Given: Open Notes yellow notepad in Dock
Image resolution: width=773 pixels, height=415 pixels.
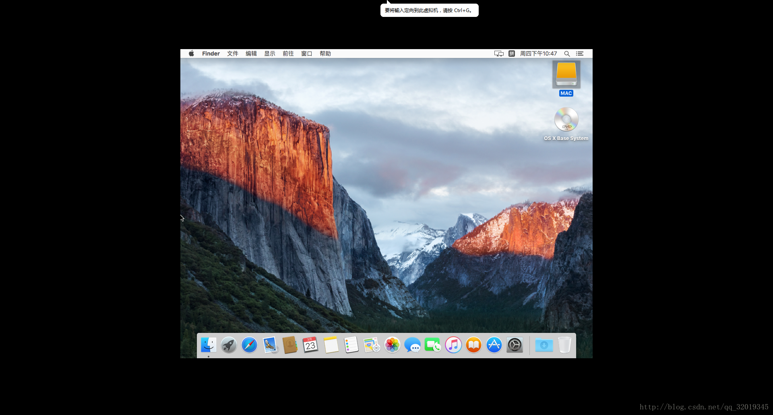Looking at the screenshot, I should tap(331, 345).
